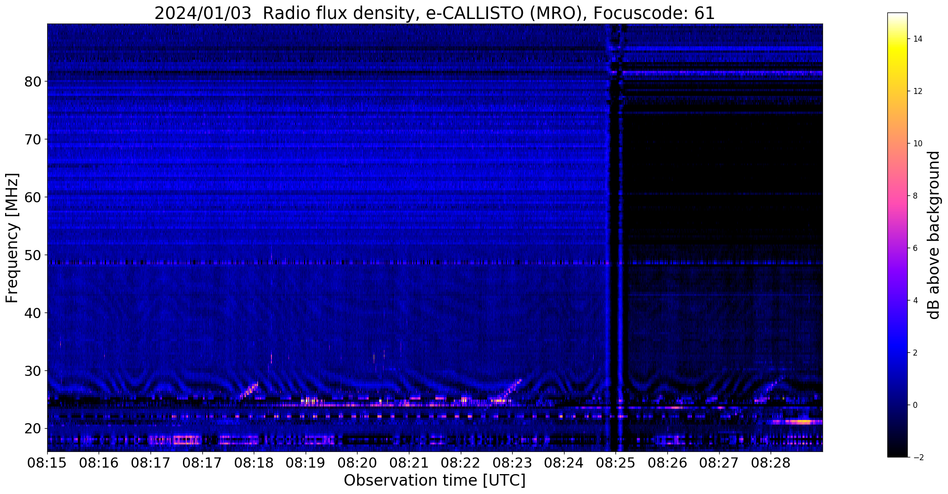Click the 80 MHz frequency tick label

click(33, 82)
